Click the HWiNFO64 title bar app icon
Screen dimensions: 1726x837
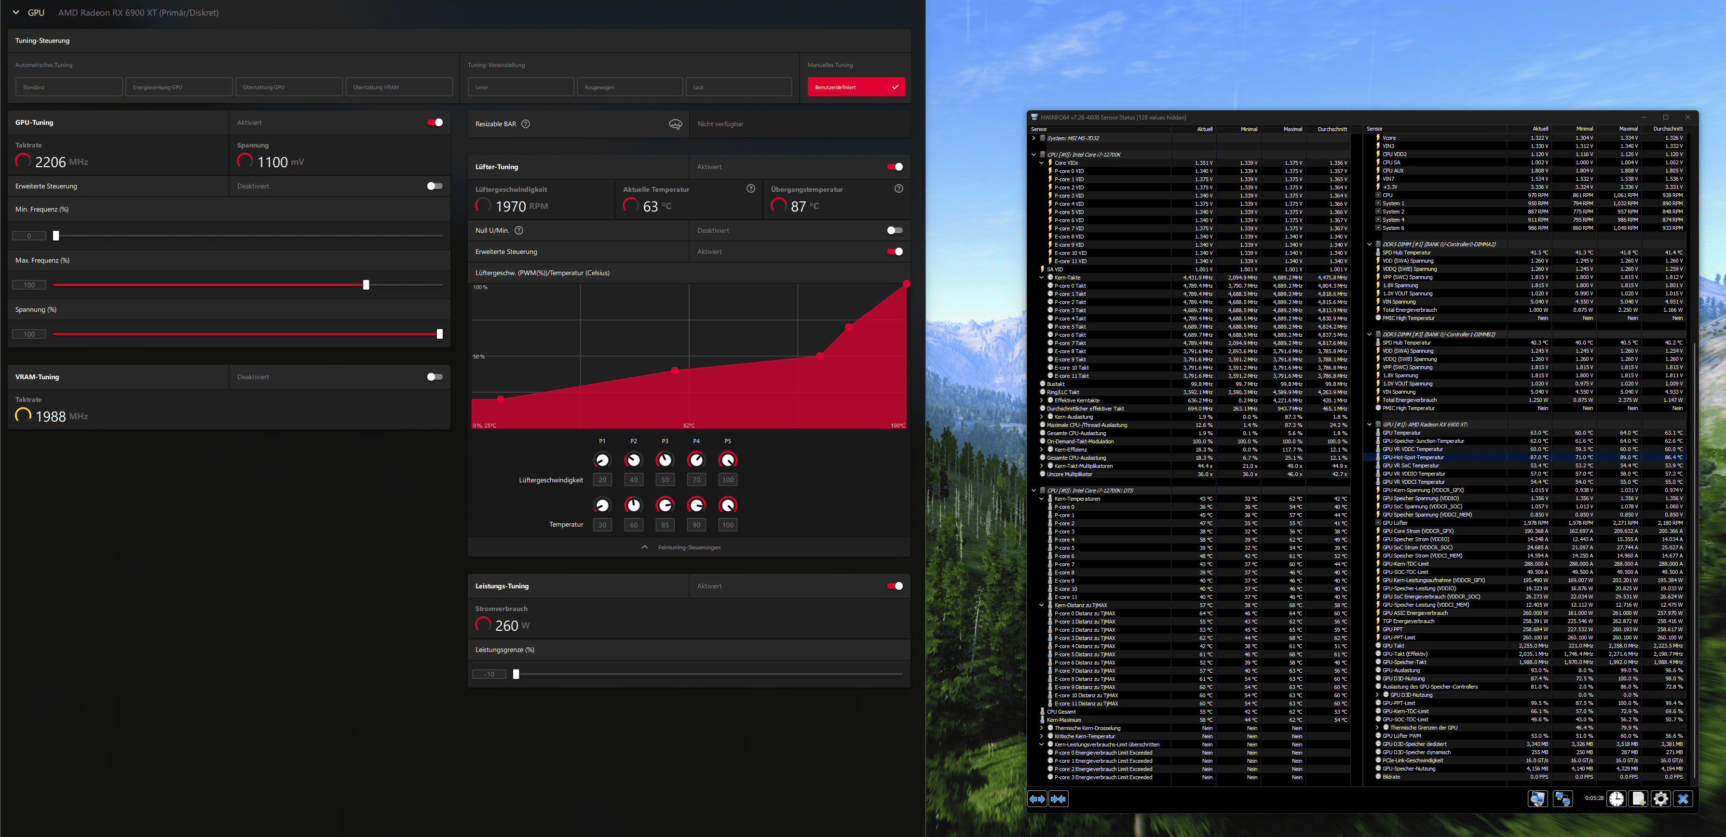1034,117
